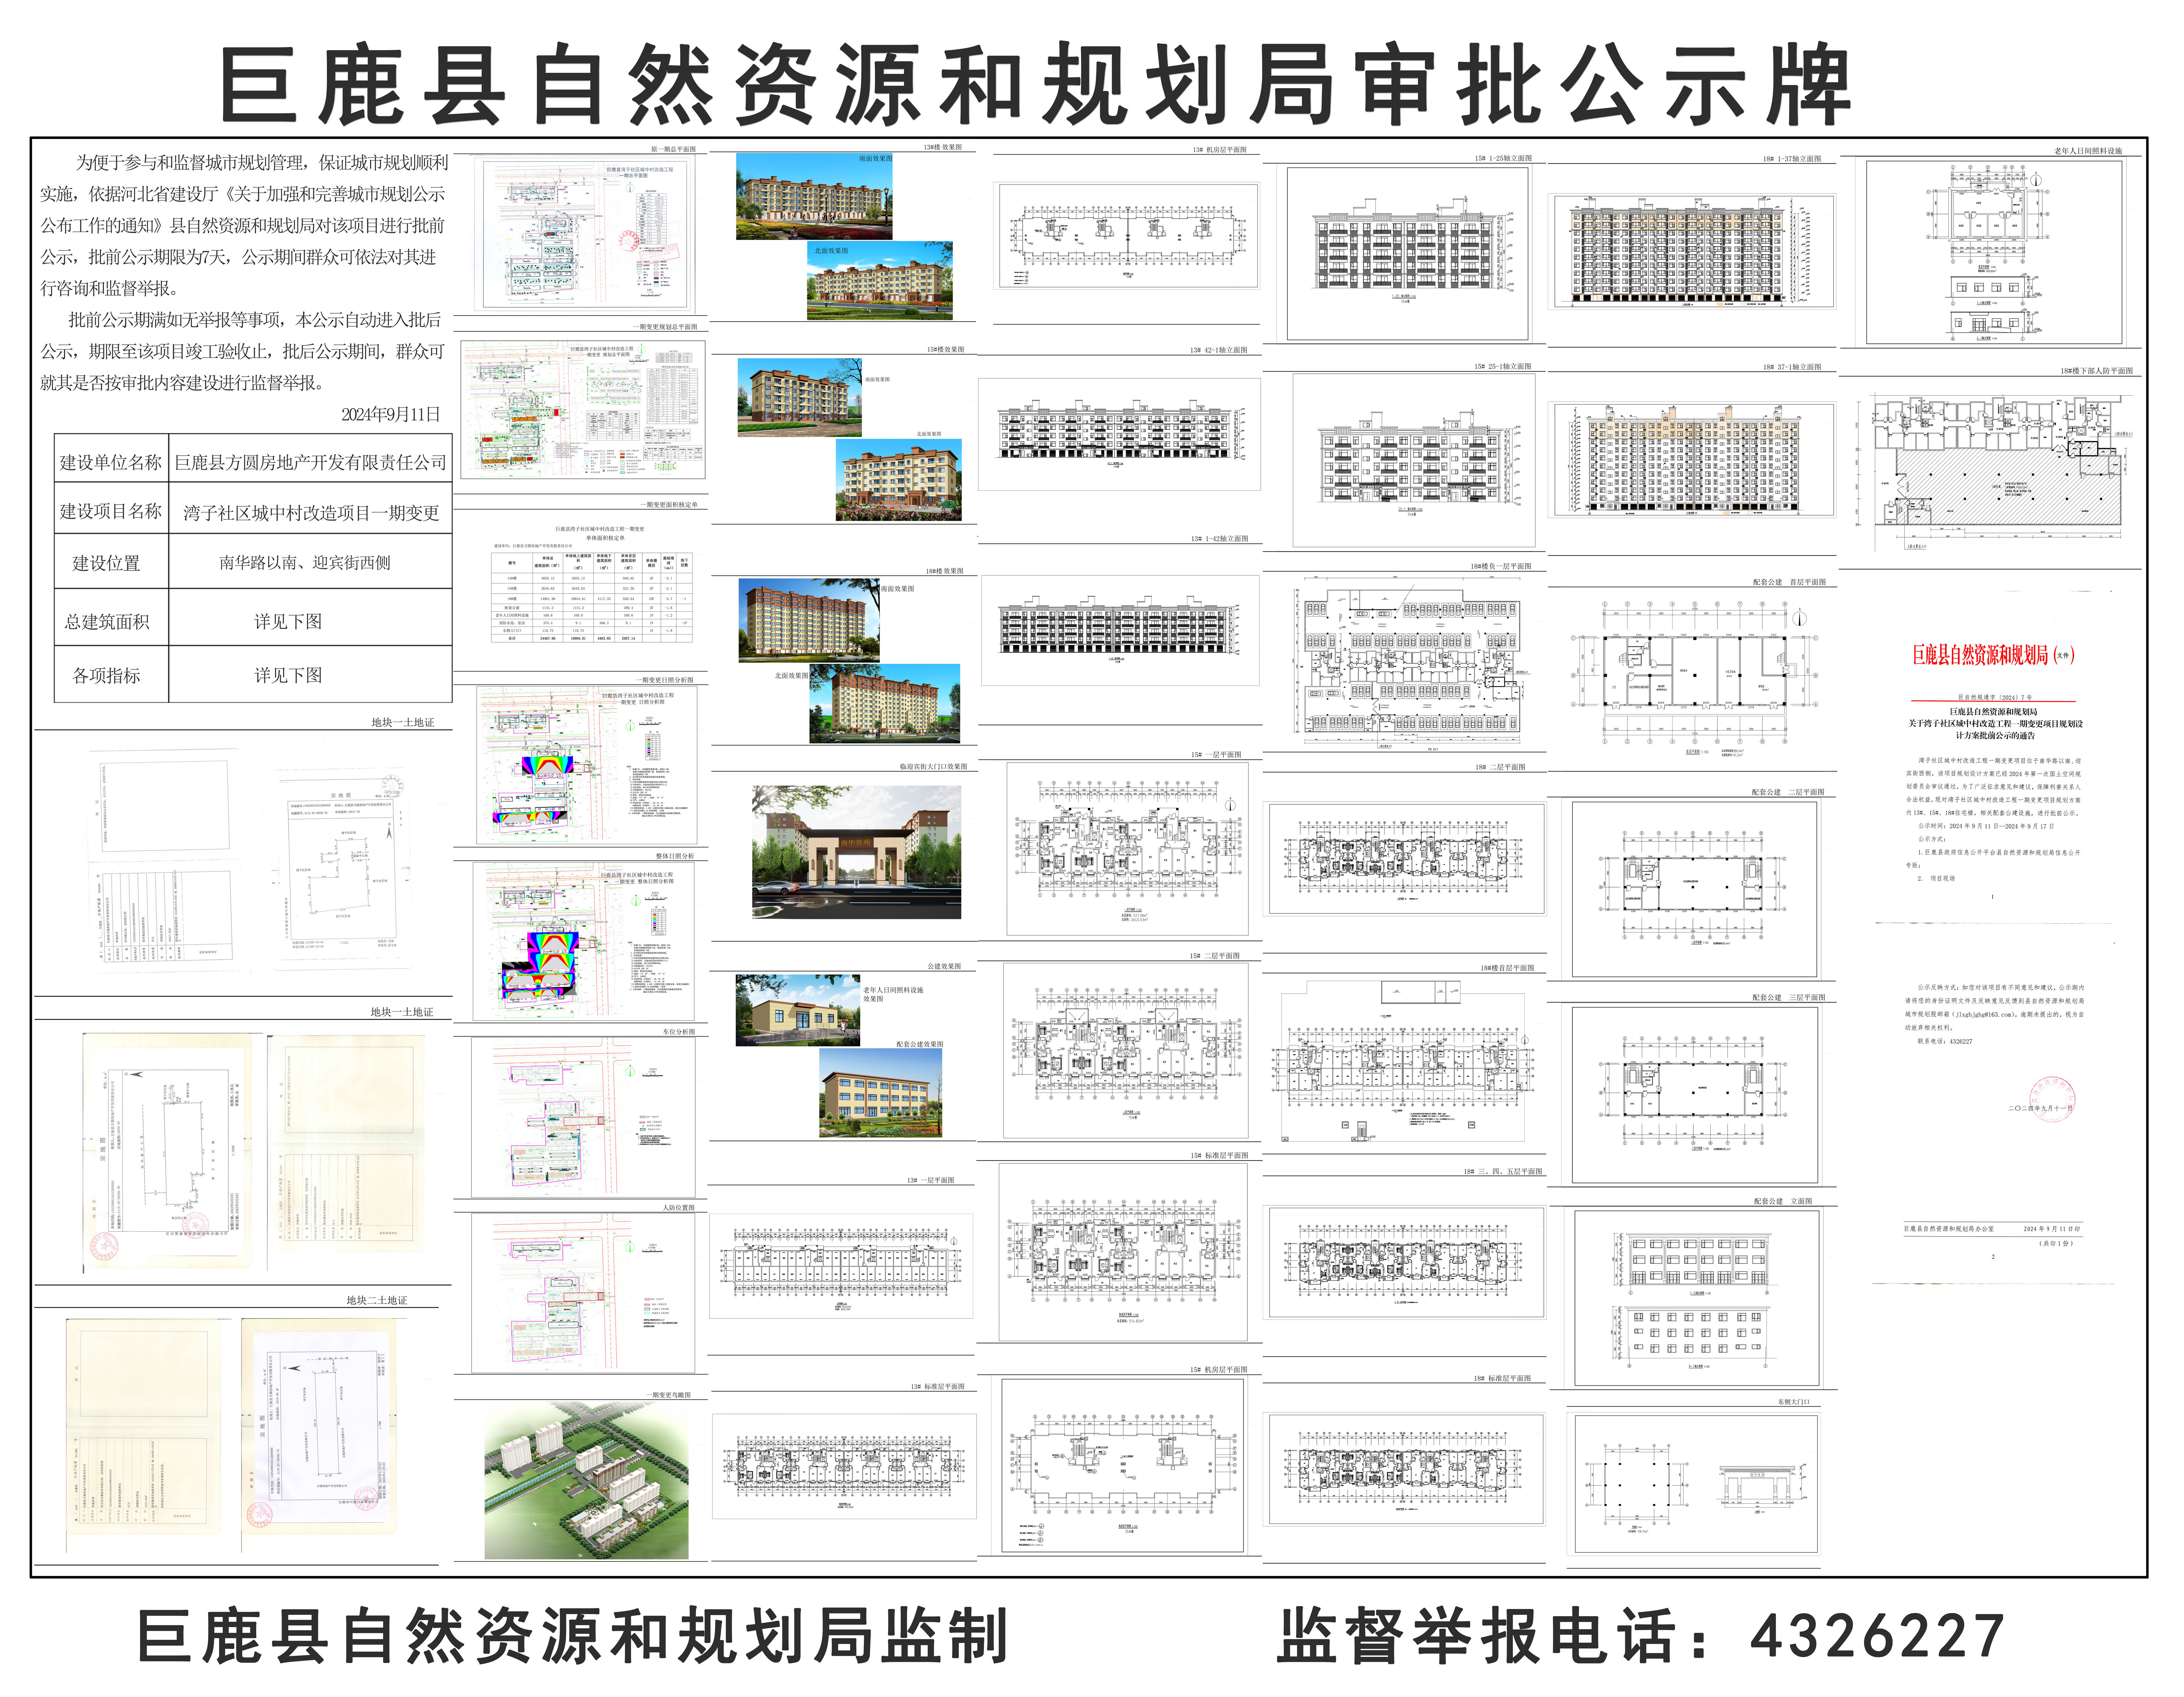
Task: Select the cell 湾子社区城中村改造项目一期变更
Action: [x=310, y=513]
